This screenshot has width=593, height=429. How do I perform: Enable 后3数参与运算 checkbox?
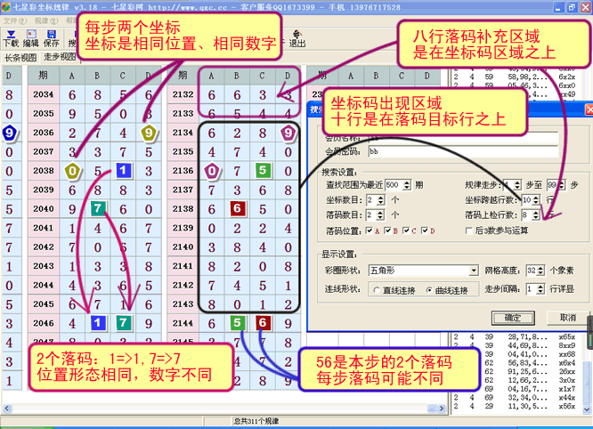coord(469,231)
